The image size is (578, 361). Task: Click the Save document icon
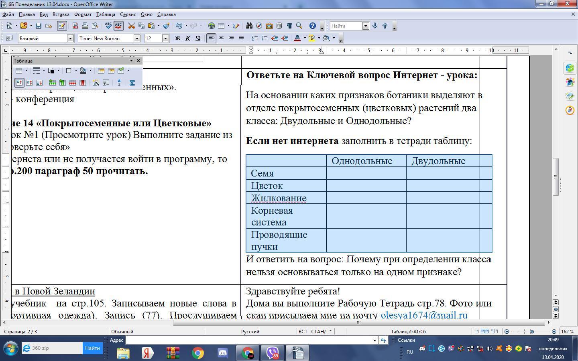point(39,26)
